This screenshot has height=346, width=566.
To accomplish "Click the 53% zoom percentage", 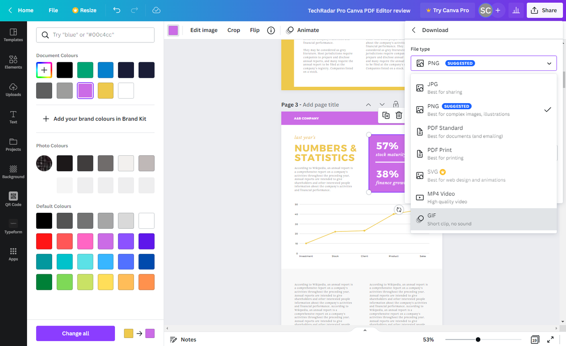I will pos(428,339).
